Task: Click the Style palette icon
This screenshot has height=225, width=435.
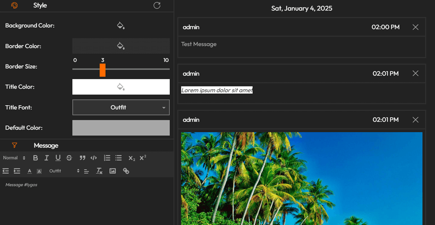Action: tap(14, 6)
